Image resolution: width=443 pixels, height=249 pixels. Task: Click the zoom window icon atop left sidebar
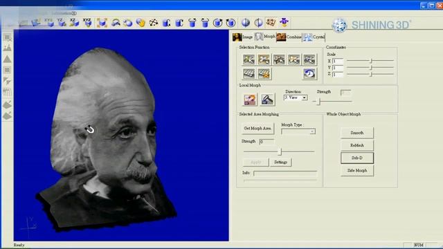tap(8, 37)
